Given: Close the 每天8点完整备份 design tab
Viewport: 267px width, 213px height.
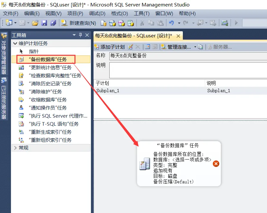Looking at the screenshot, I should coord(178,36).
